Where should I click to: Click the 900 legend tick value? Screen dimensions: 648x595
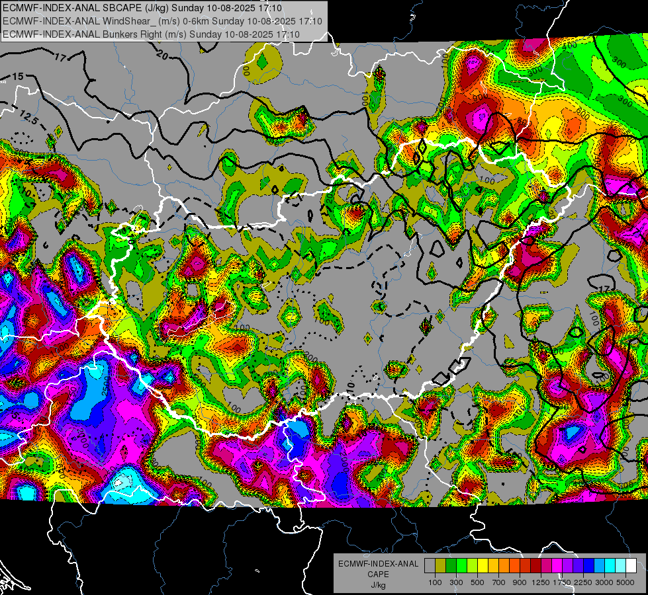click(x=520, y=582)
